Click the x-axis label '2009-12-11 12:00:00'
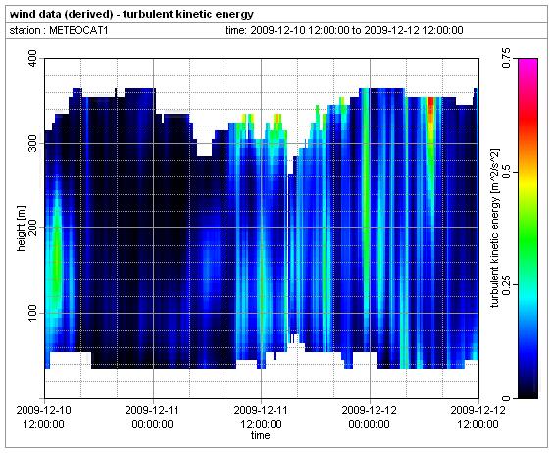The height and width of the screenshot is (453, 553). [262, 417]
